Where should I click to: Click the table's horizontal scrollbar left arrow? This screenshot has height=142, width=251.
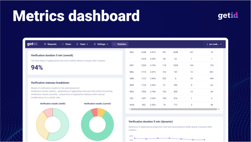click(130, 109)
